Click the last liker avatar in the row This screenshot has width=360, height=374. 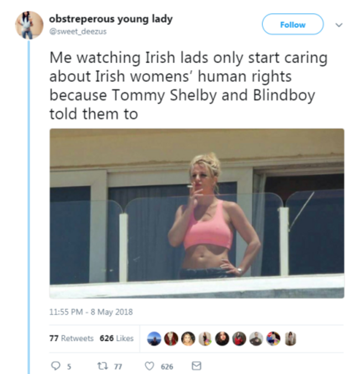point(291,339)
